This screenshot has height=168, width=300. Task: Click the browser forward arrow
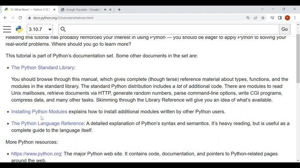click(13, 18)
